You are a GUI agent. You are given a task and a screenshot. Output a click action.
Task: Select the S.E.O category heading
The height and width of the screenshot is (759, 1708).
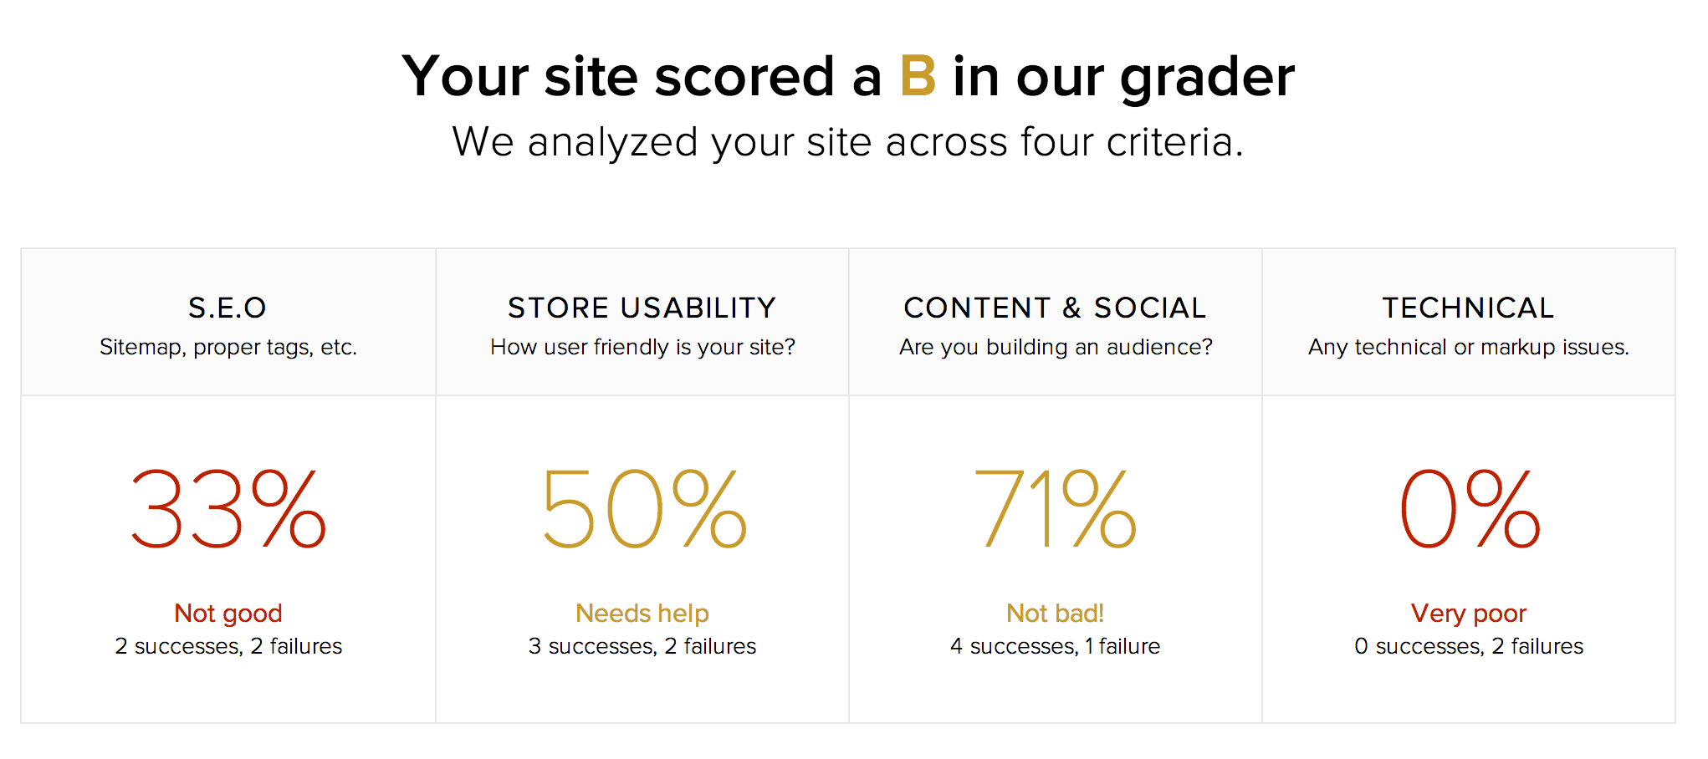click(228, 308)
